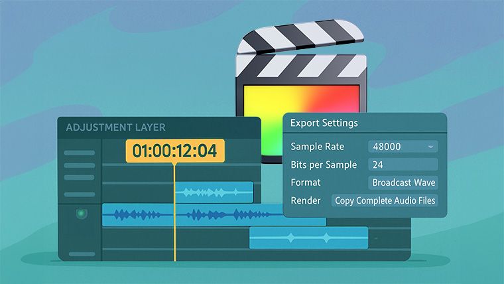Open the Sample Rate 48000 dropdown
The image size is (504, 284).
click(x=403, y=147)
